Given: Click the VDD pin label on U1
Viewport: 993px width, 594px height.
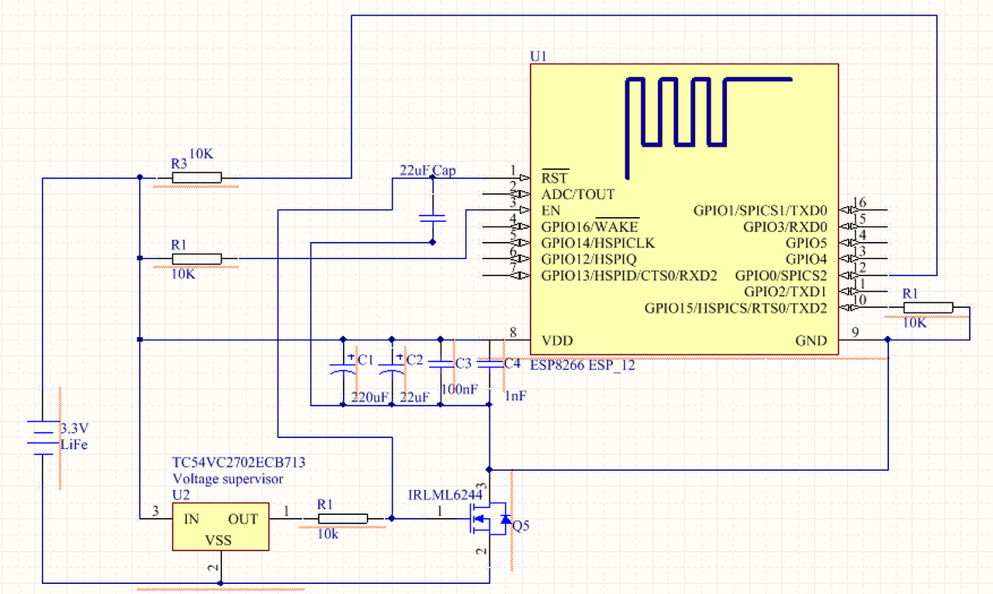Looking at the screenshot, I should (556, 340).
